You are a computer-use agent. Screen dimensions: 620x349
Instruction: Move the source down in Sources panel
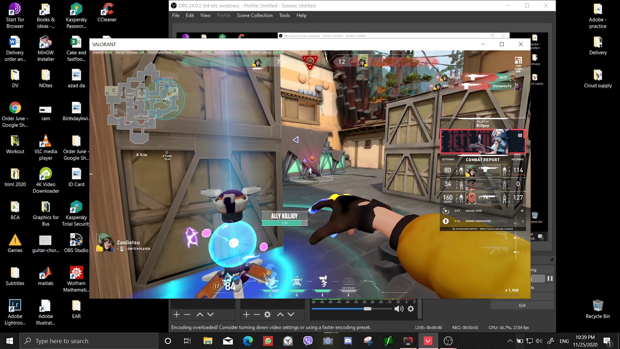click(x=291, y=315)
